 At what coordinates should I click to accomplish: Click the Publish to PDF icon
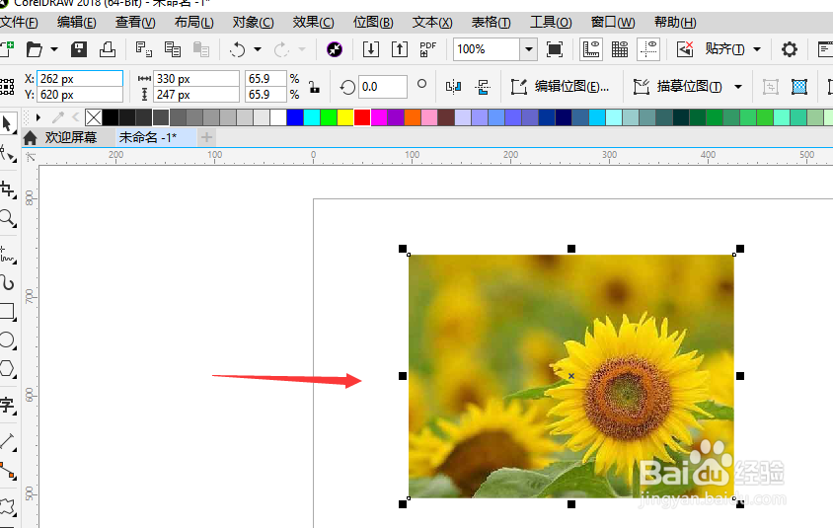(427, 49)
